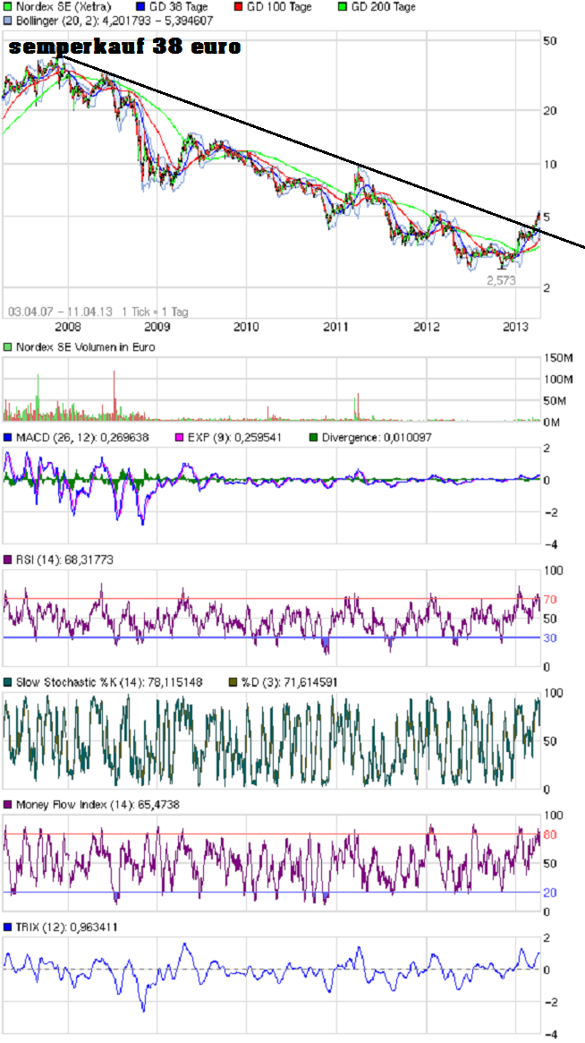The width and height of the screenshot is (585, 1043).
Task: Click the red GD 100 Tage legend swatch
Action: [x=240, y=6]
